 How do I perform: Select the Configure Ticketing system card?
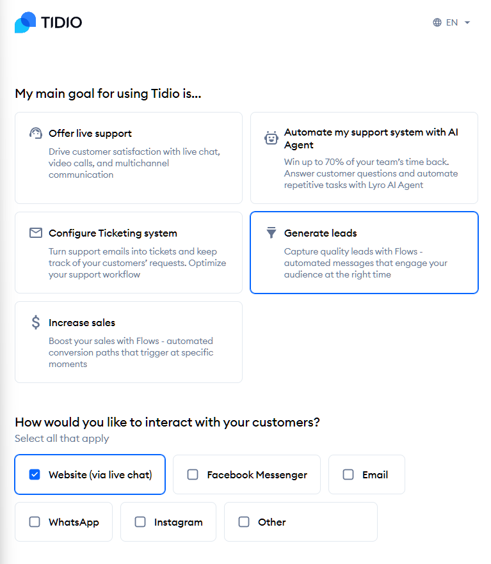(x=128, y=253)
